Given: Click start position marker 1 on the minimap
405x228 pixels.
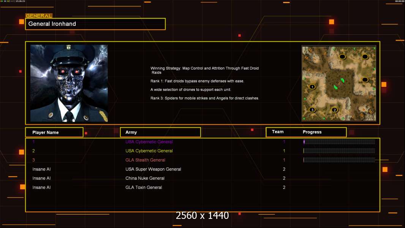Looking at the screenshot, I should click(x=312, y=87).
